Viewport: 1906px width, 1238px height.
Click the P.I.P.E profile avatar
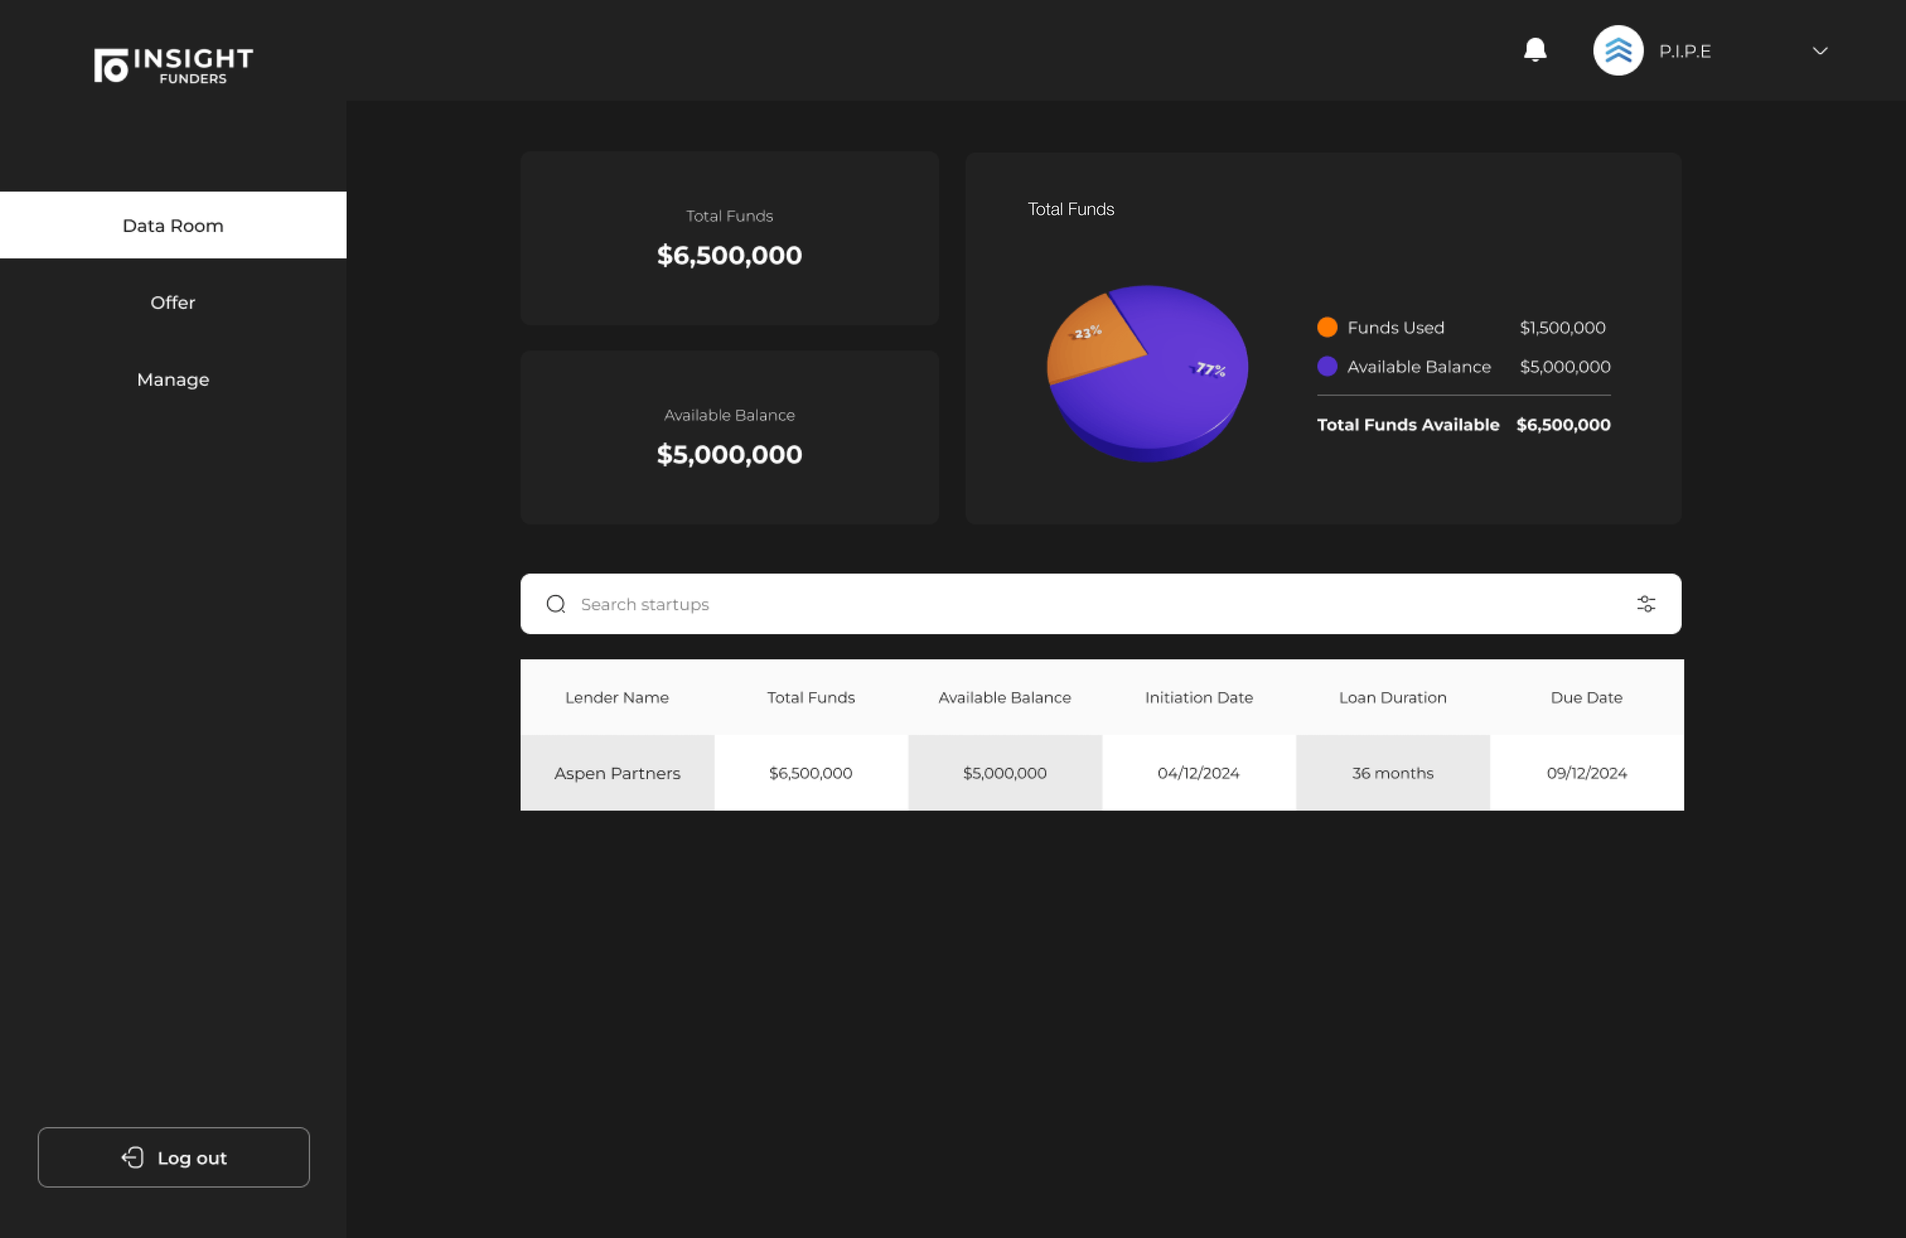click(1618, 50)
